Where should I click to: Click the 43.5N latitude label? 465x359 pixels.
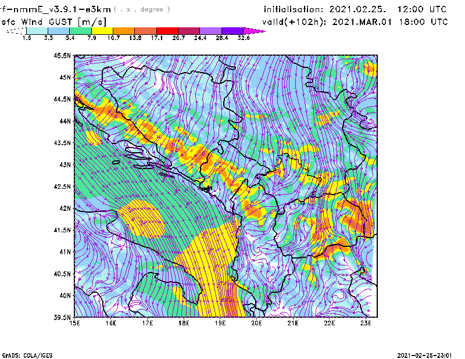pos(62,143)
